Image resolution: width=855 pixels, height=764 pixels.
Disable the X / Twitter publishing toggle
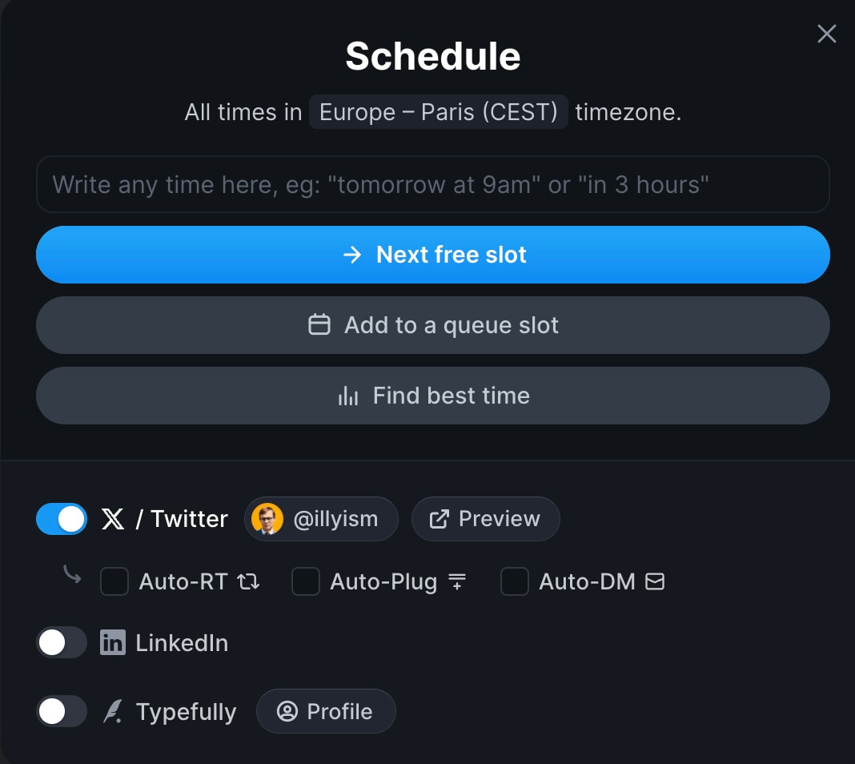point(62,519)
